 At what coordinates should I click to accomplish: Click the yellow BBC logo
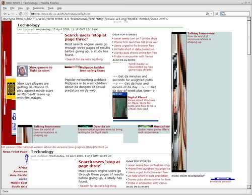(x=11, y=89)
